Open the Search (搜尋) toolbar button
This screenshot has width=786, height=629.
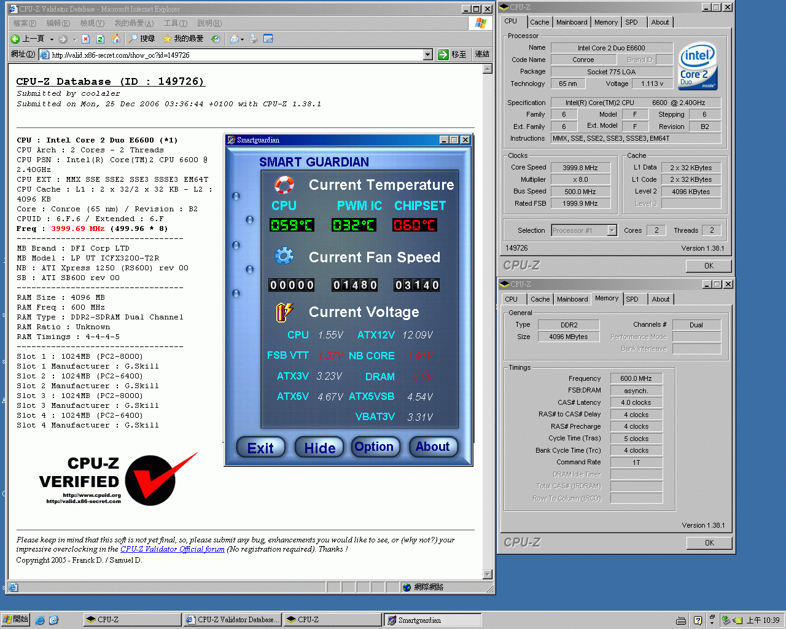[141, 39]
